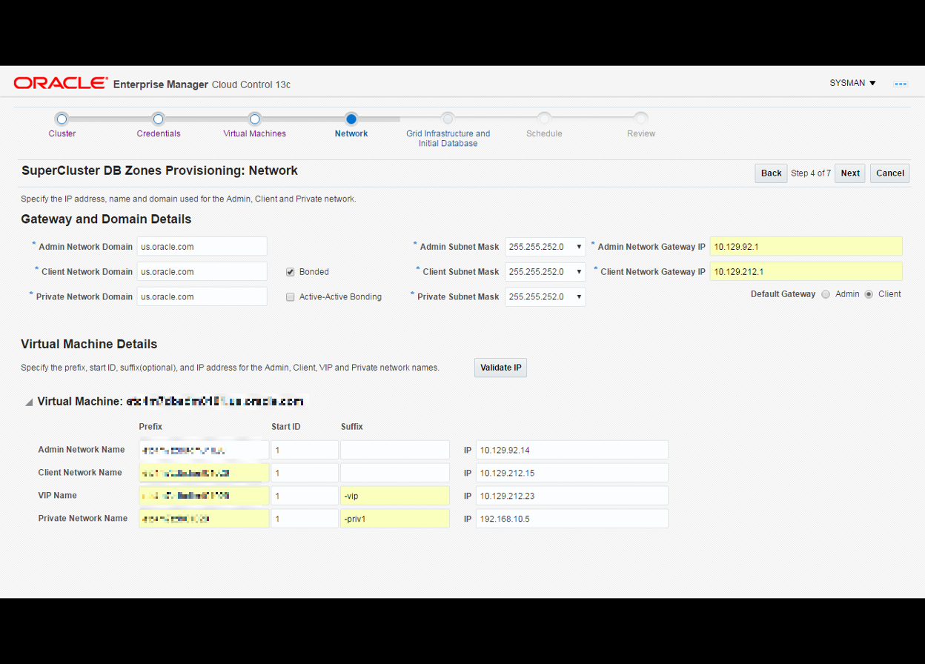
Task: Click the Validate IP button
Action: [x=500, y=368]
